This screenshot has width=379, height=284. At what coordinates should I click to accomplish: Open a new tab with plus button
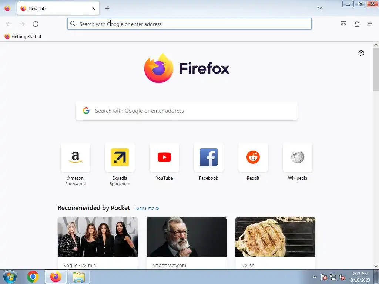coord(107,8)
